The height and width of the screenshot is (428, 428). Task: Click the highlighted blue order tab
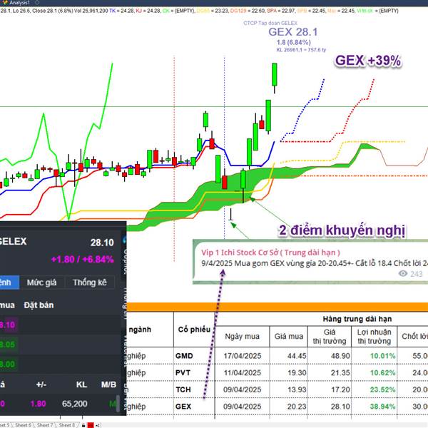tap(9, 282)
